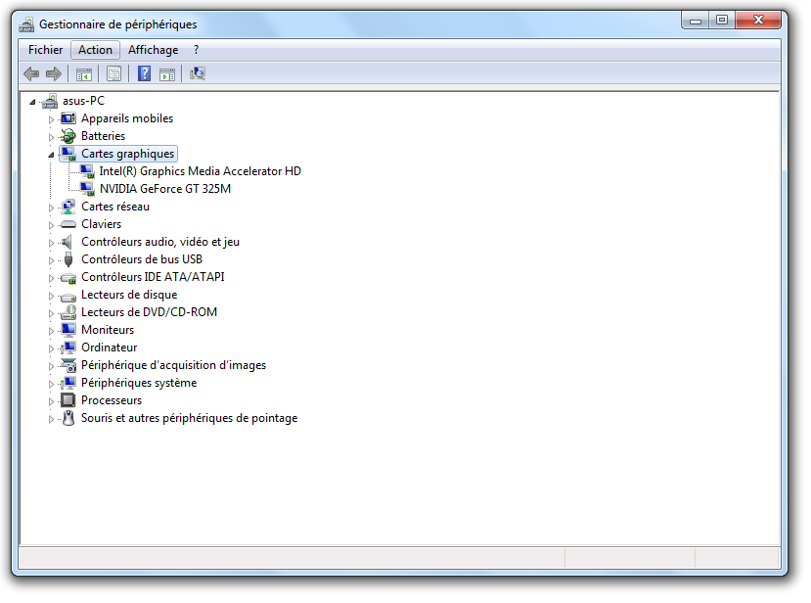The image size is (811, 603).
Task: Scan for hardware changes toolbar icon
Action: pyautogui.click(x=198, y=73)
